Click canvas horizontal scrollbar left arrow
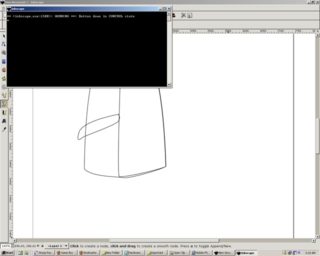The height and width of the screenshot is (256, 320). [x=14, y=240]
